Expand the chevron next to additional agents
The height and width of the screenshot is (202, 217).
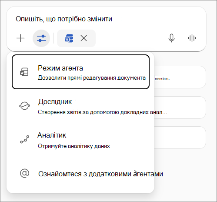tap(136, 173)
